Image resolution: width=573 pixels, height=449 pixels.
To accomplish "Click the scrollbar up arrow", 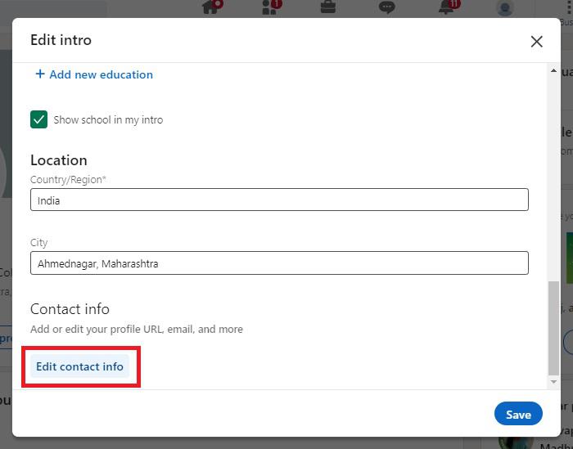I will coord(554,72).
